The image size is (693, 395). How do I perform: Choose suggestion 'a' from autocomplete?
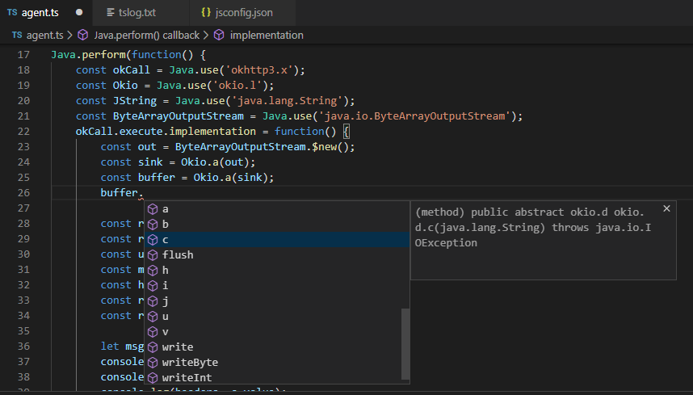pyautogui.click(x=277, y=209)
